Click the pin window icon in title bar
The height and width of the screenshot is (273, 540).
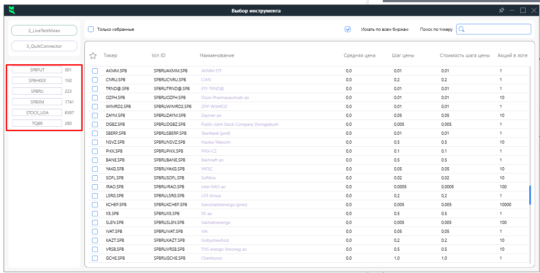(502, 10)
